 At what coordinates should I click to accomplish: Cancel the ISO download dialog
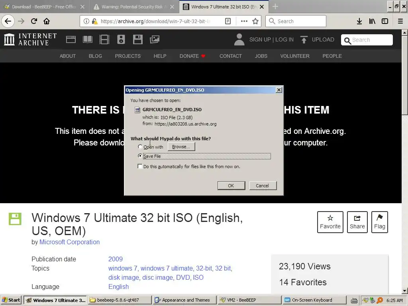point(263,186)
